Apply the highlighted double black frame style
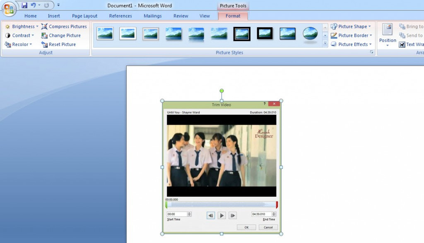This screenshot has width=424, height=243. click(x=242, y=34)
